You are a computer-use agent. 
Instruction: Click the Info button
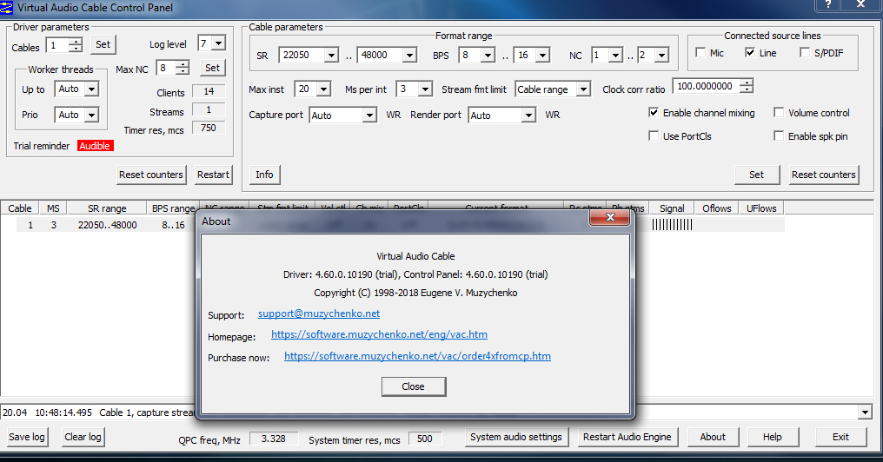click(264, 175)
